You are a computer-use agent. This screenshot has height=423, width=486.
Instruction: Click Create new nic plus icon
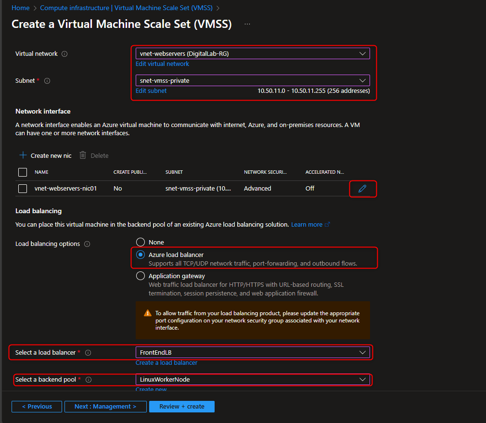[x=23, y=155]
